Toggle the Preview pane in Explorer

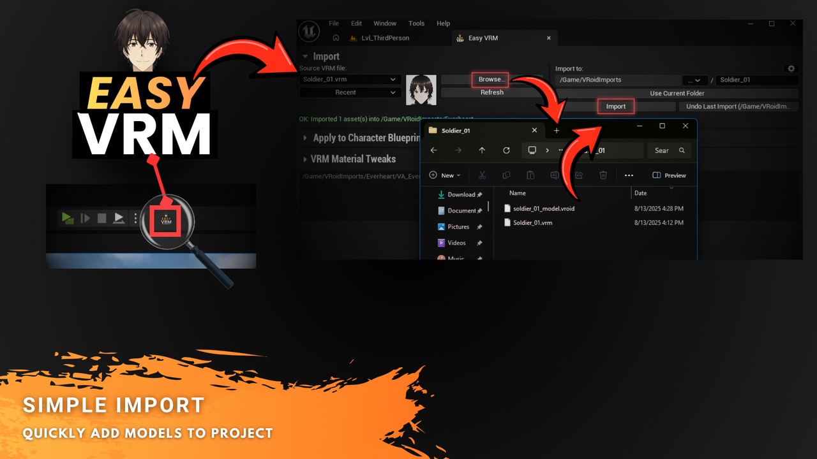point(669,175)
